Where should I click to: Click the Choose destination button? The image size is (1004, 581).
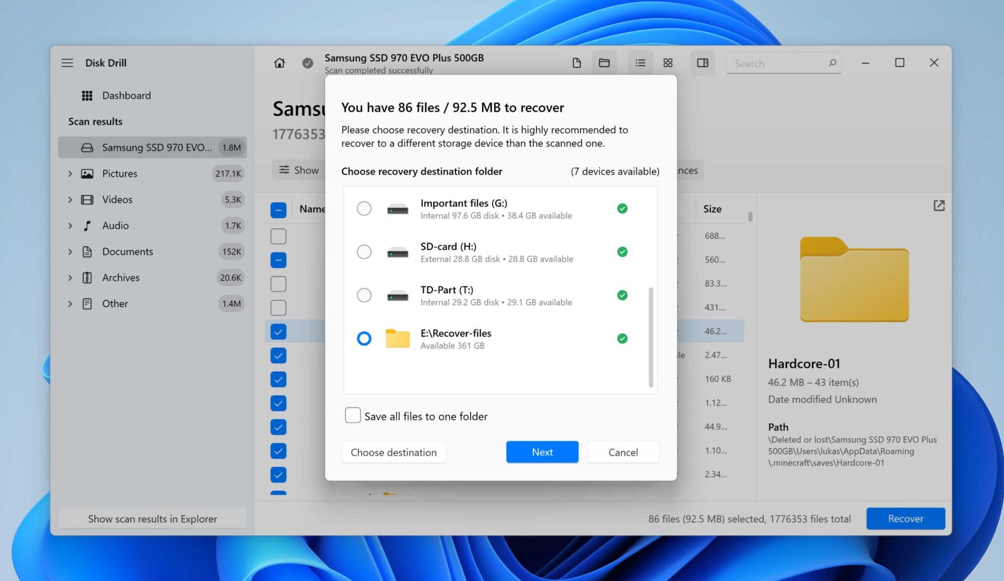pyautogui.click(x=393, y=453)
